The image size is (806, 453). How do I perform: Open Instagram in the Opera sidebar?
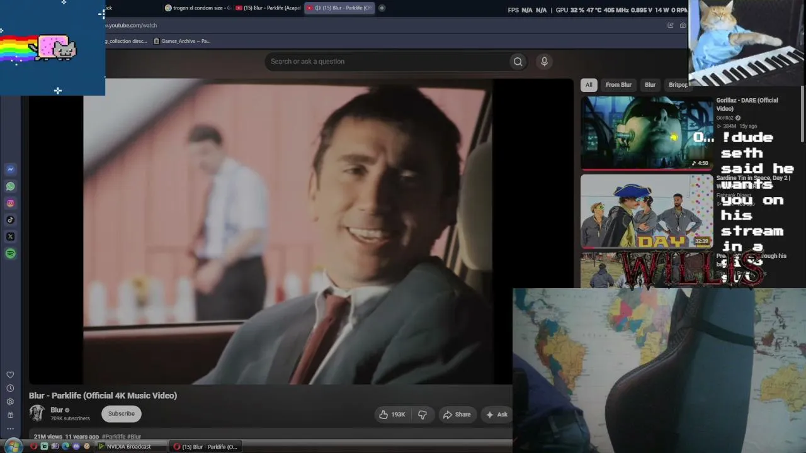[x=11, y=203]
